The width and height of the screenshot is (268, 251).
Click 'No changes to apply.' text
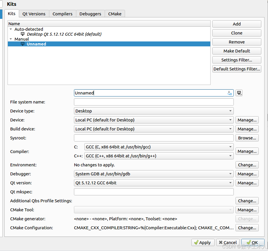coord(94,165)
